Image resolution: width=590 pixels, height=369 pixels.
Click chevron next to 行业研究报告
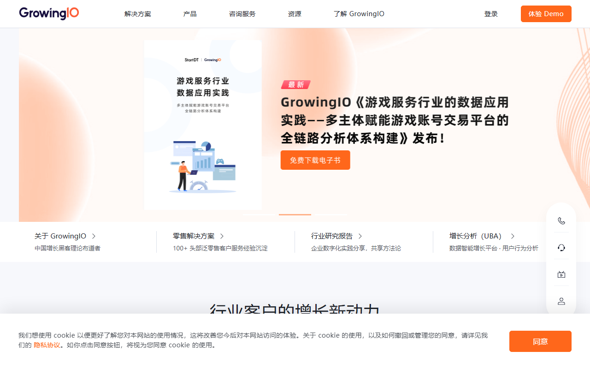pos(360,236)
